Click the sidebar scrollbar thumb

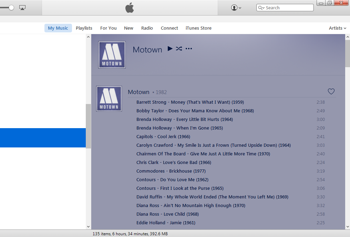point(89,126)
